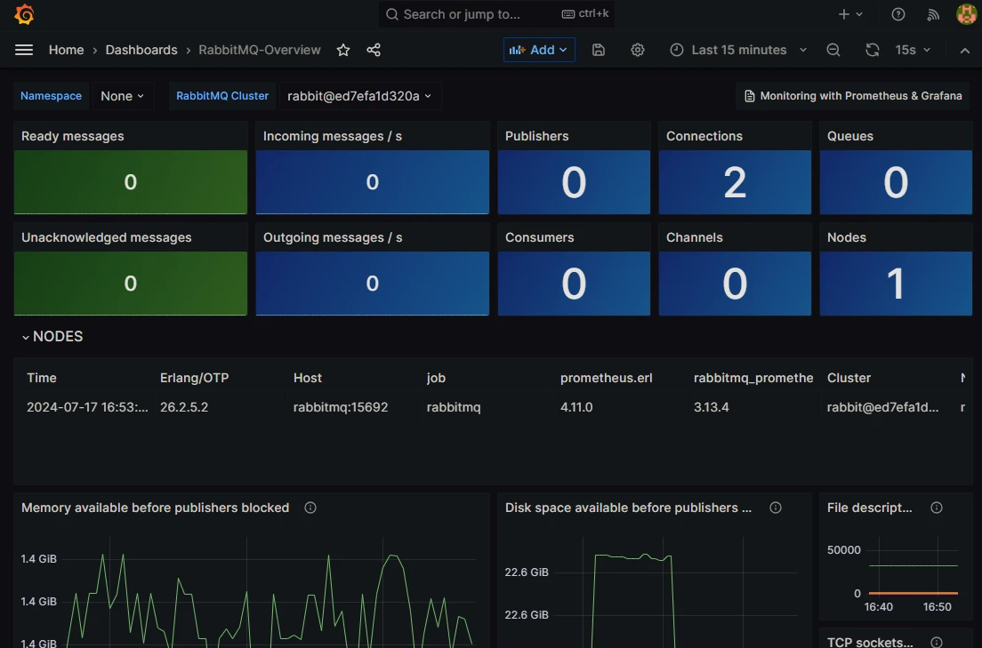Open the rabbit@ed7efa1d320a cluster dropdown
This screenshot has height=648, width=982.
pyautogui.click(x=359, y=95)
